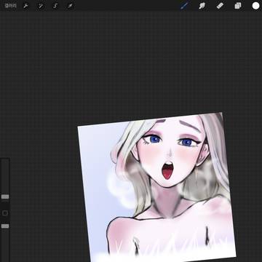Tap the Modify square button on sidebar
262x262 pixels.
pyautogui.click(x=5, y=213)
